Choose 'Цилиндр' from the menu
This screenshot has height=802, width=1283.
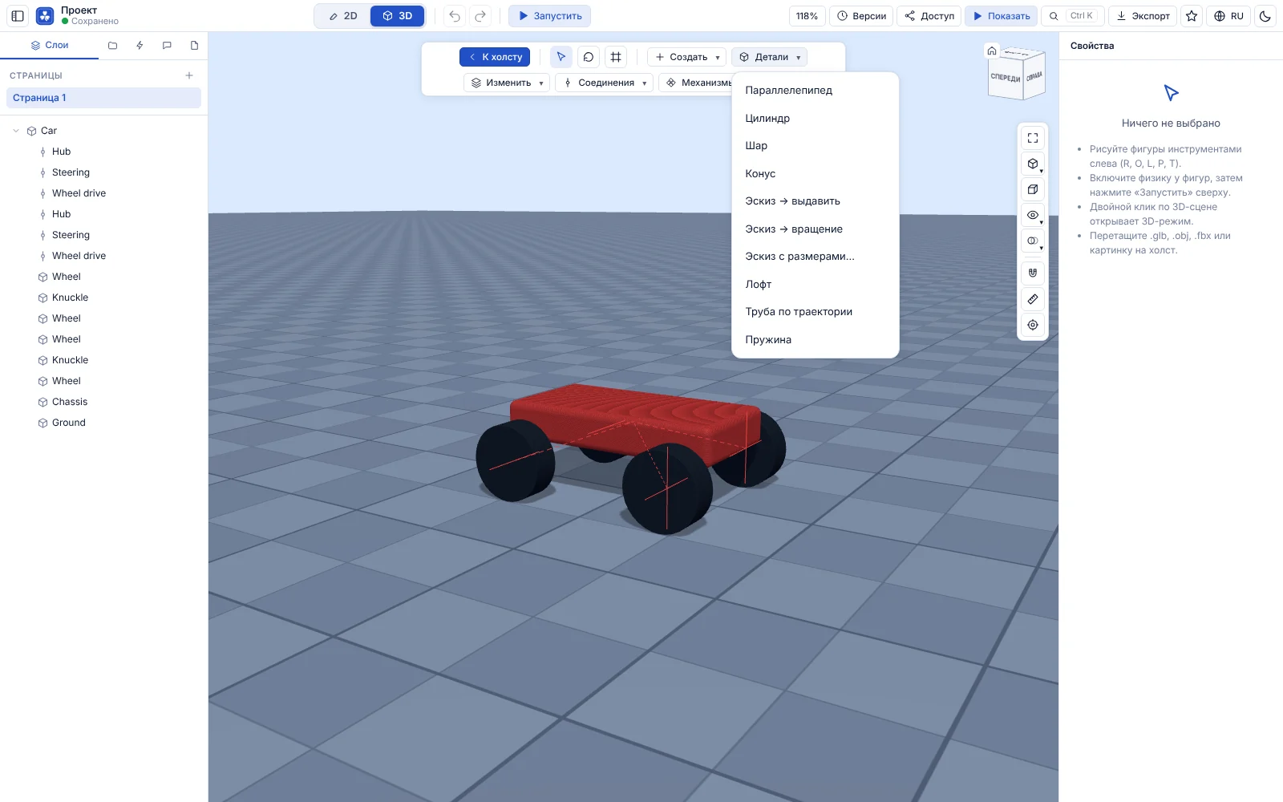[816, 118]
